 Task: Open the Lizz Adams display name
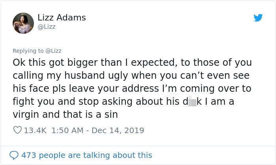62,18
